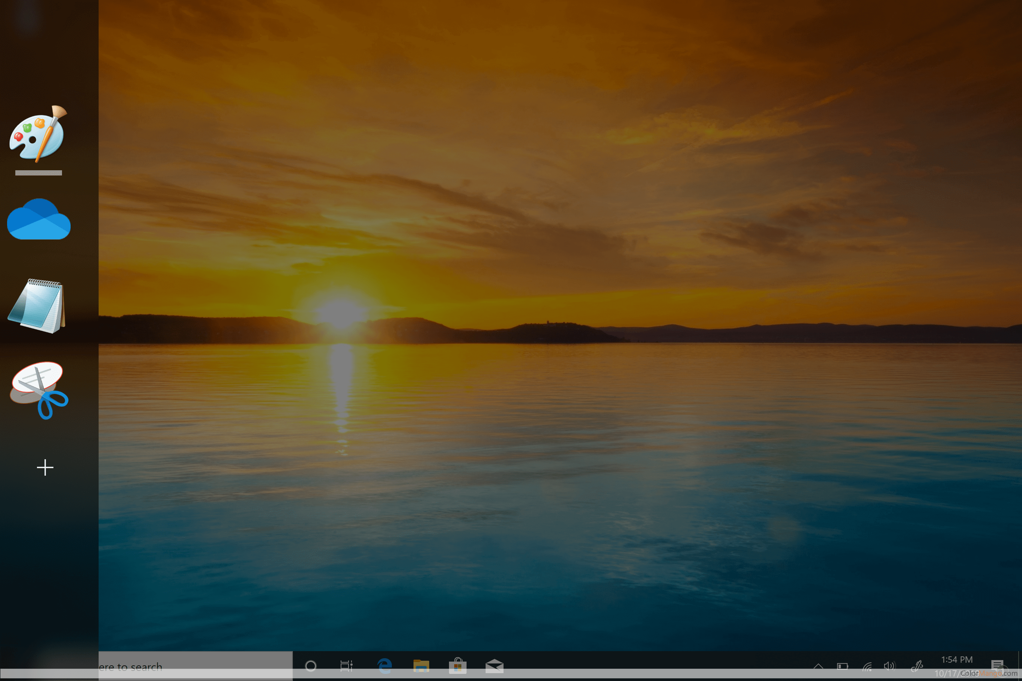
Task: Open the Action Center notifications icon
Action: pos(997,665)
